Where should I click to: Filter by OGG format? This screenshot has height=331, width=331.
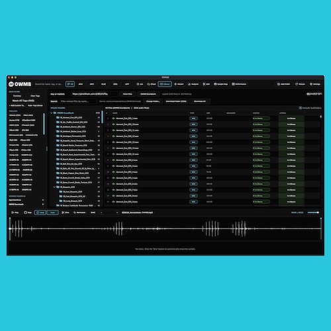click(x=115, y=84)
